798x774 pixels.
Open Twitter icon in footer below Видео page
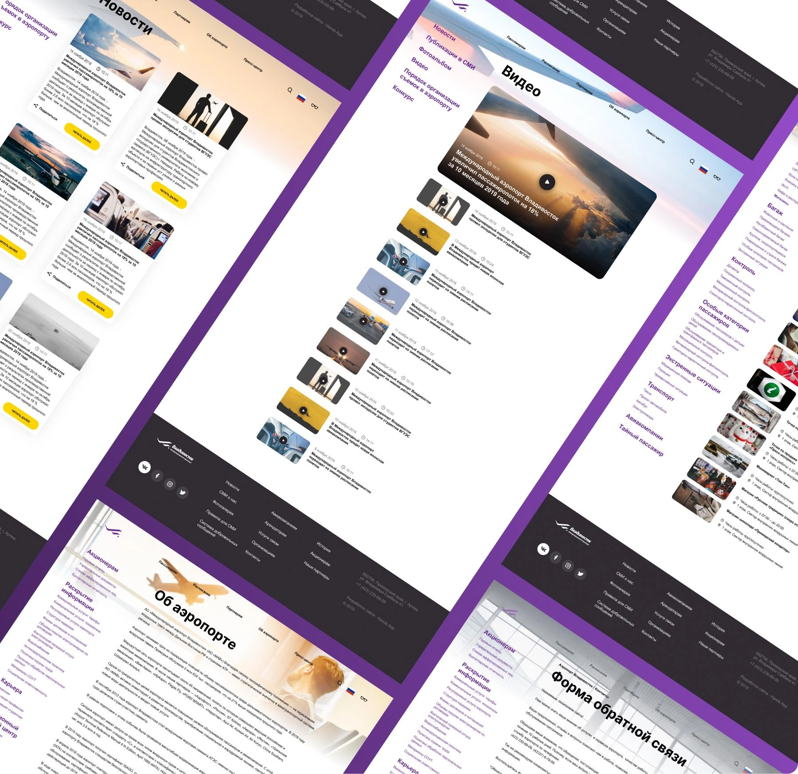point(581,574)
